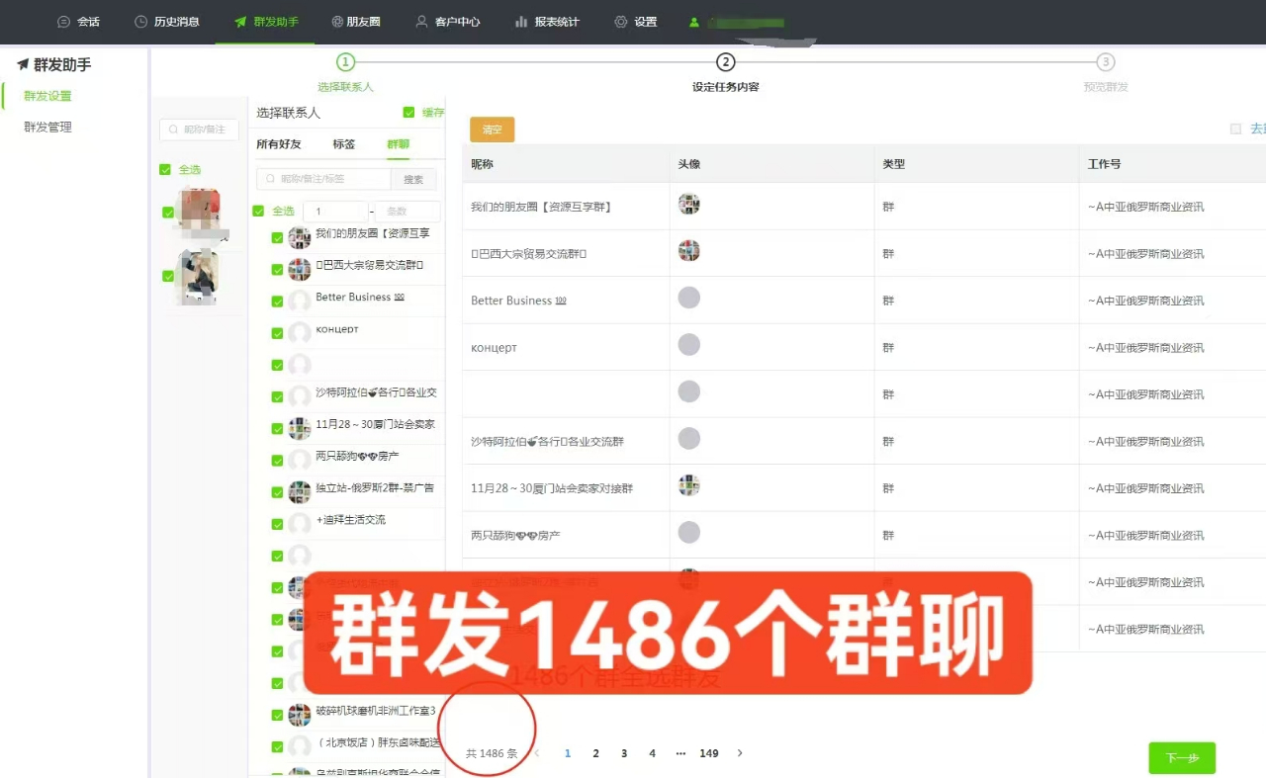1266x778 pixels.
Task: Open 朋友圈 in the top navigation
Action: pyautogui.click(x=356, y=22)
